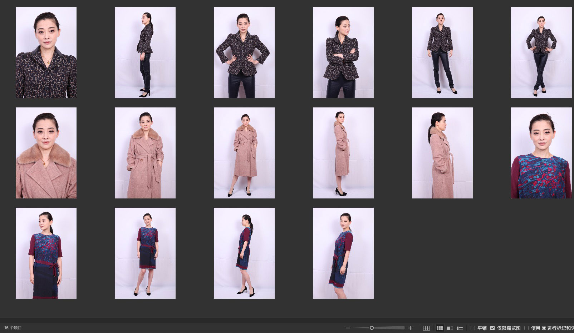
Task: Click the thumbnail size slider handle
Action: [372, 328]
